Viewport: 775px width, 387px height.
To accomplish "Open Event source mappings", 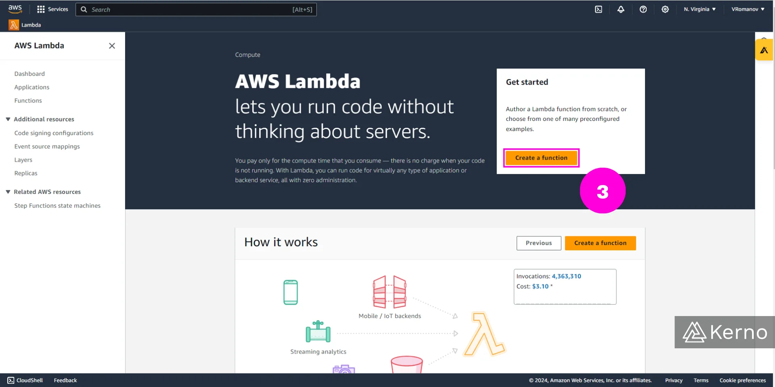I will tap(47, 146).
